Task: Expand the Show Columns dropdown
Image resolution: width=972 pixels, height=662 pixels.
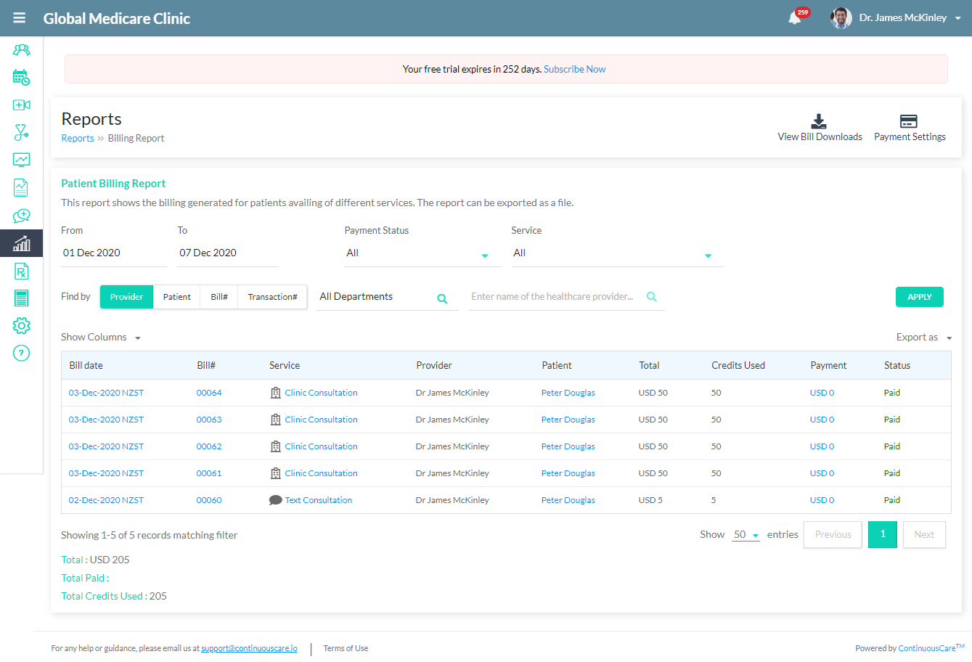Action: (101, 338)
